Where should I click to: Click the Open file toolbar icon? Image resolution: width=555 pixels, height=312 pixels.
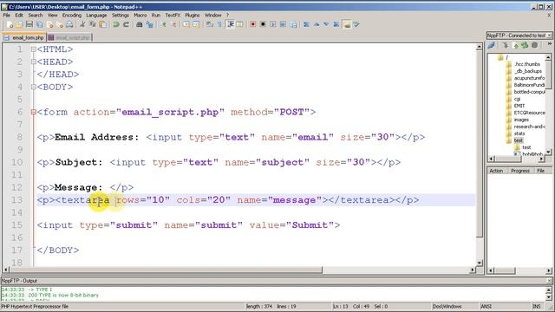coord(19,24)
